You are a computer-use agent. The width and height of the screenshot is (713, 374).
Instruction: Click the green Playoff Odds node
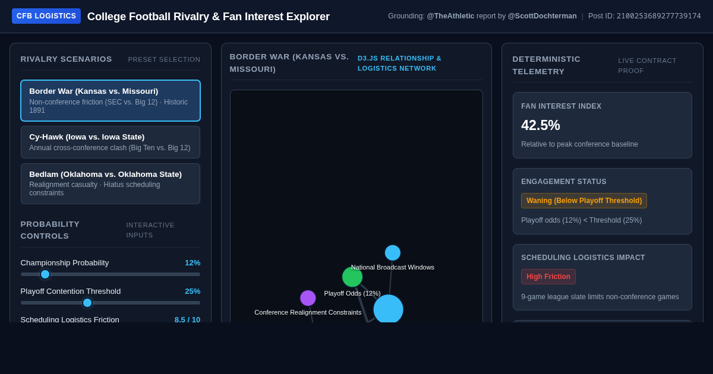click(x=352, y=277)
